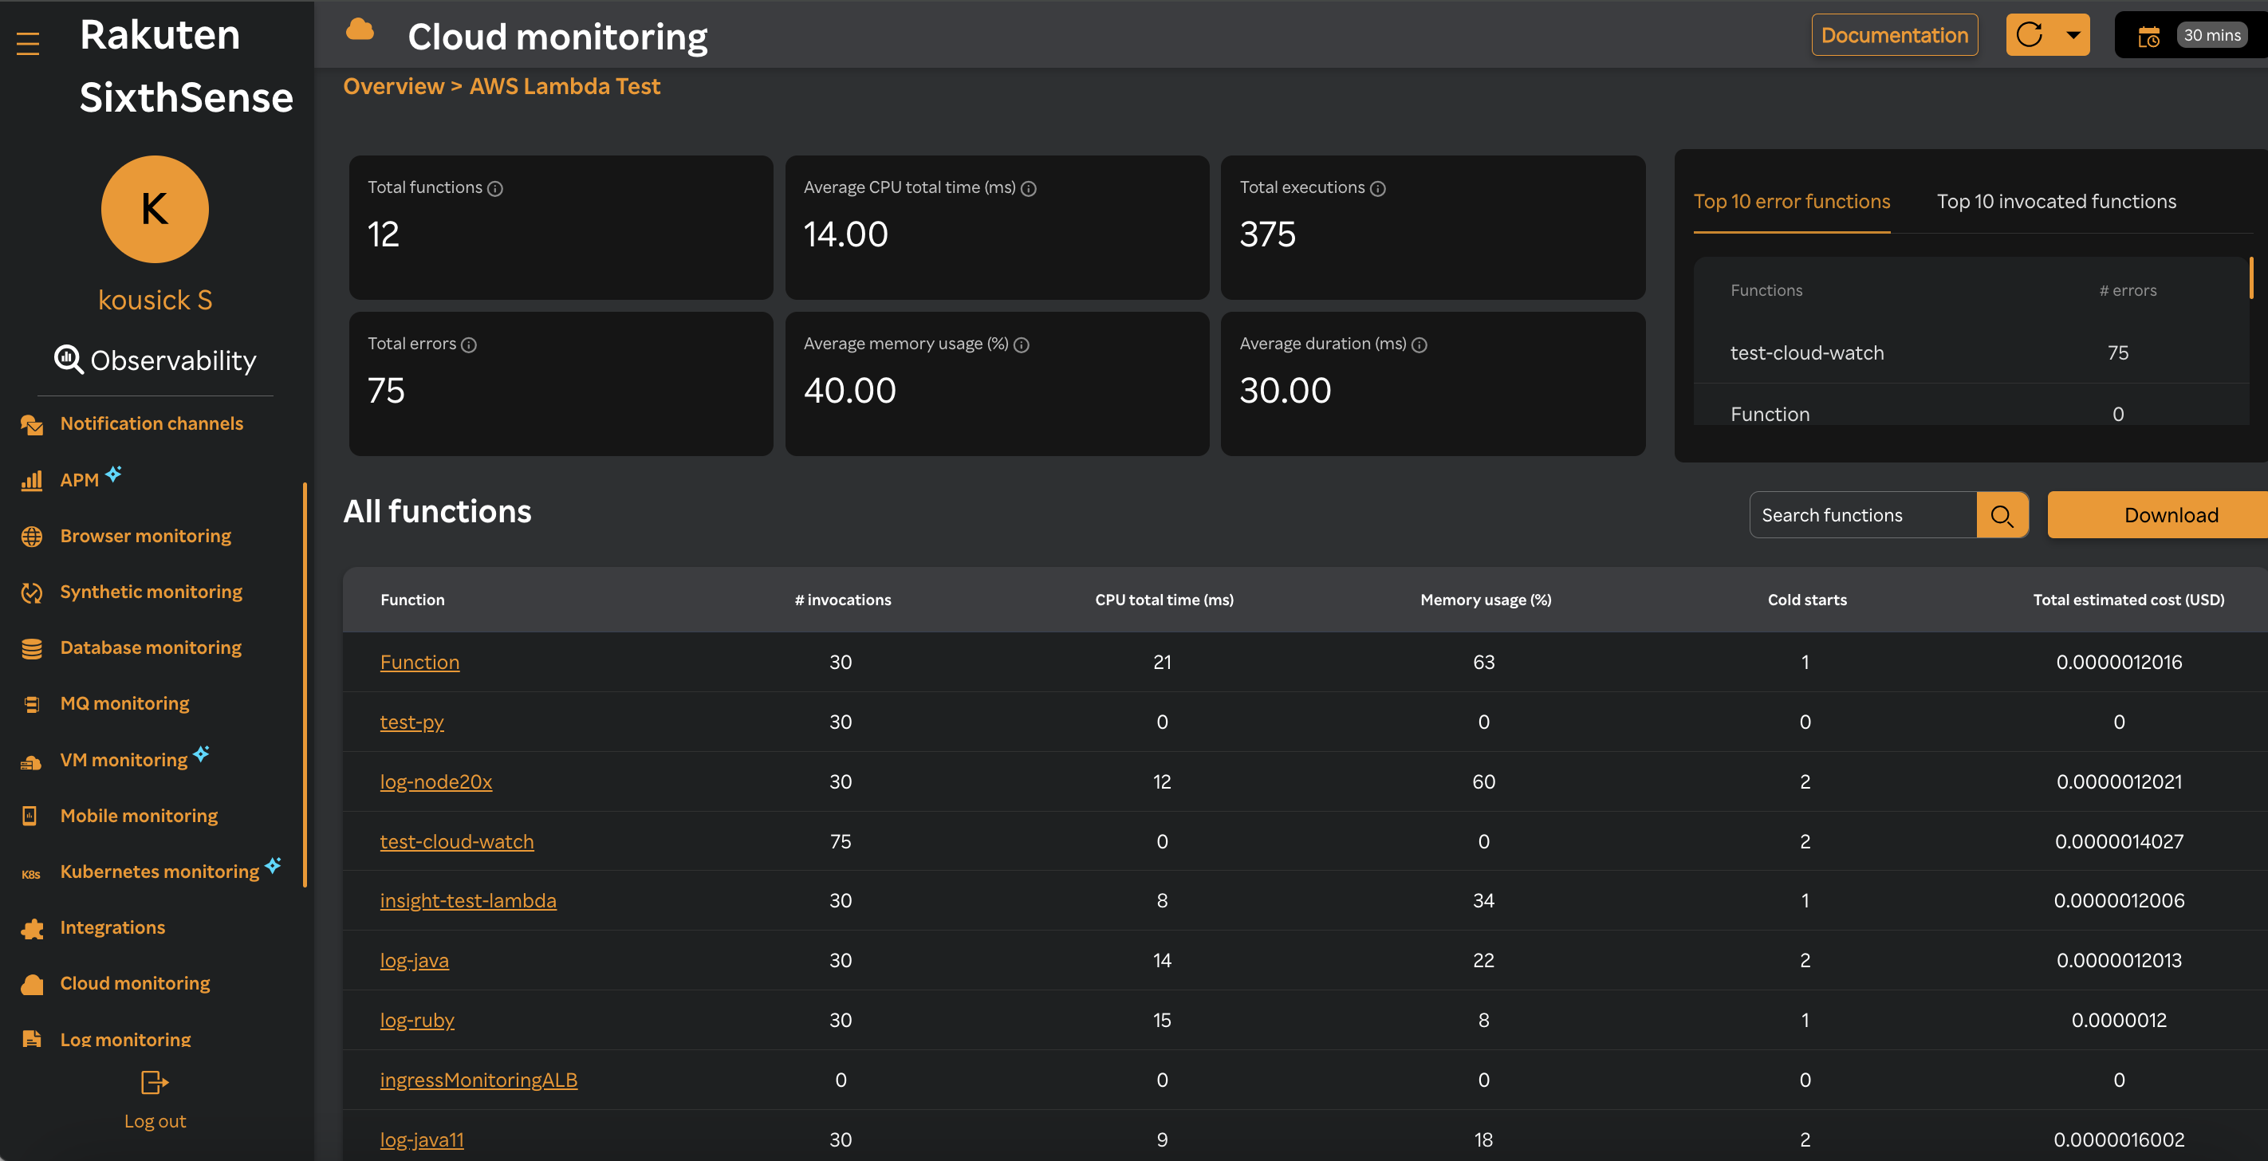This screenshot has height=1161, width=2268.
Task: Click the 'Cold starts' column header
Action: click(x=1806, y=600)
